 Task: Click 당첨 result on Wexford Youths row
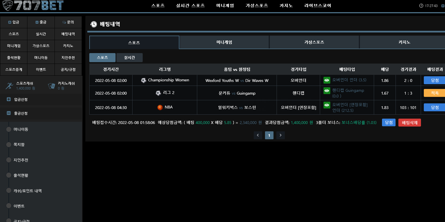[435, 80]
